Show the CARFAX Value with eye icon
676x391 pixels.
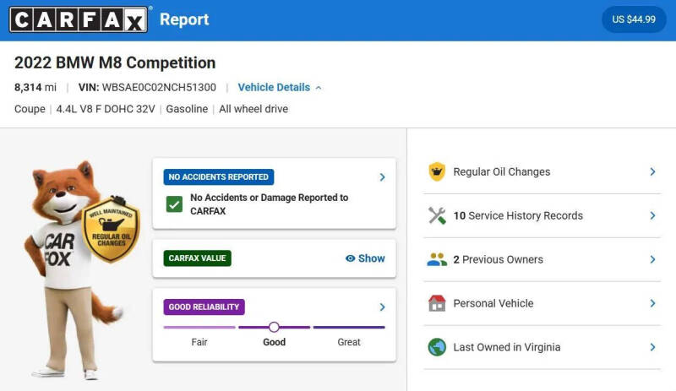pyautogui.click(x=365, y=258)
